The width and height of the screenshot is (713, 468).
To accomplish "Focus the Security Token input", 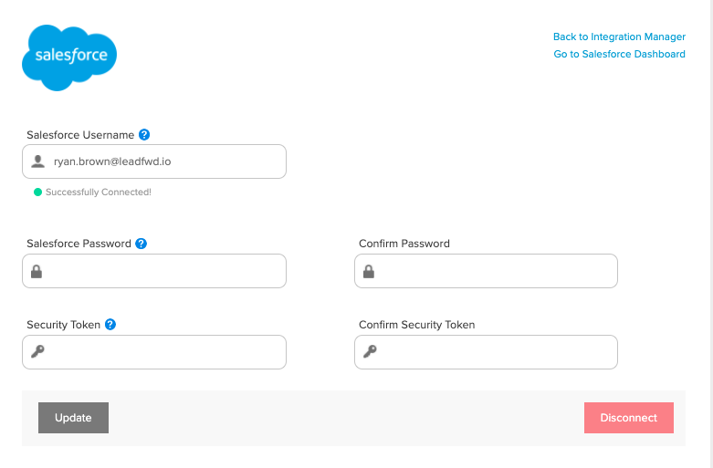I will [154, 352].
